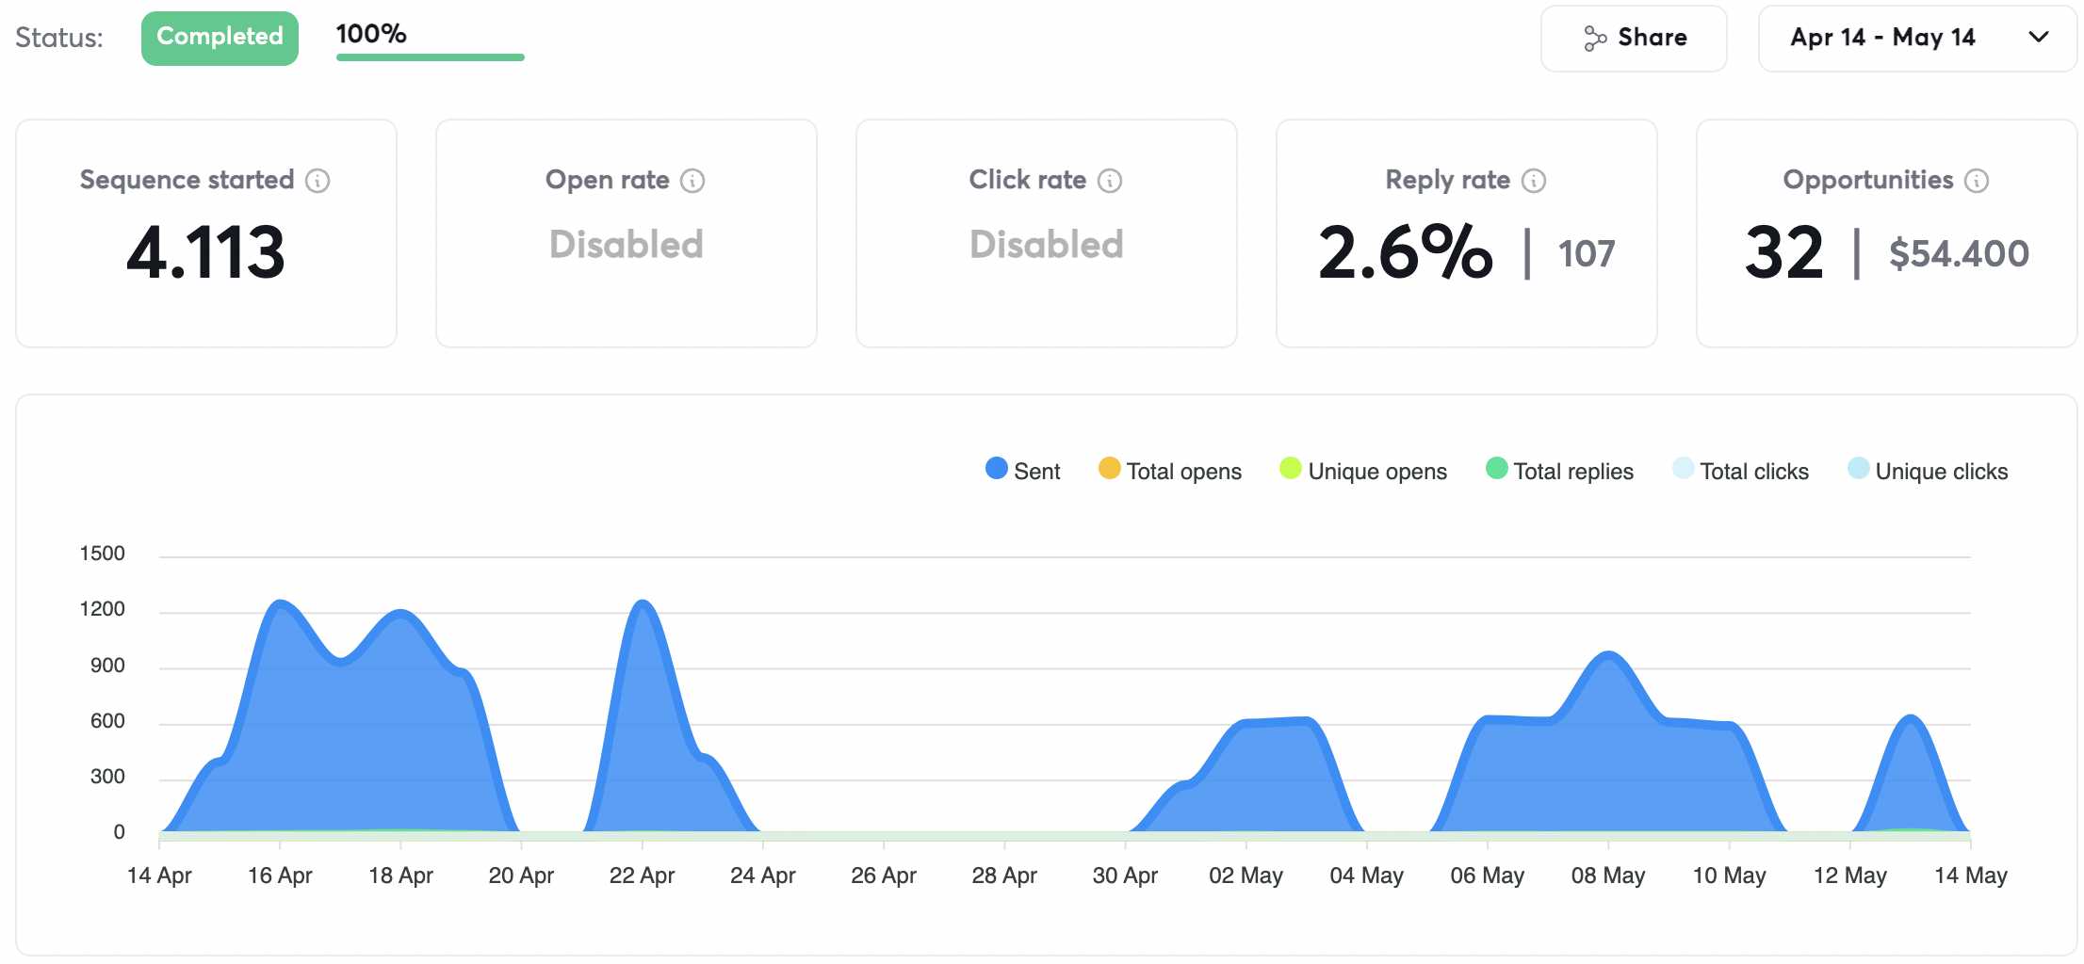Hide the Unique opens series
Screen dimensions: 2084x964
[1362, 471]
